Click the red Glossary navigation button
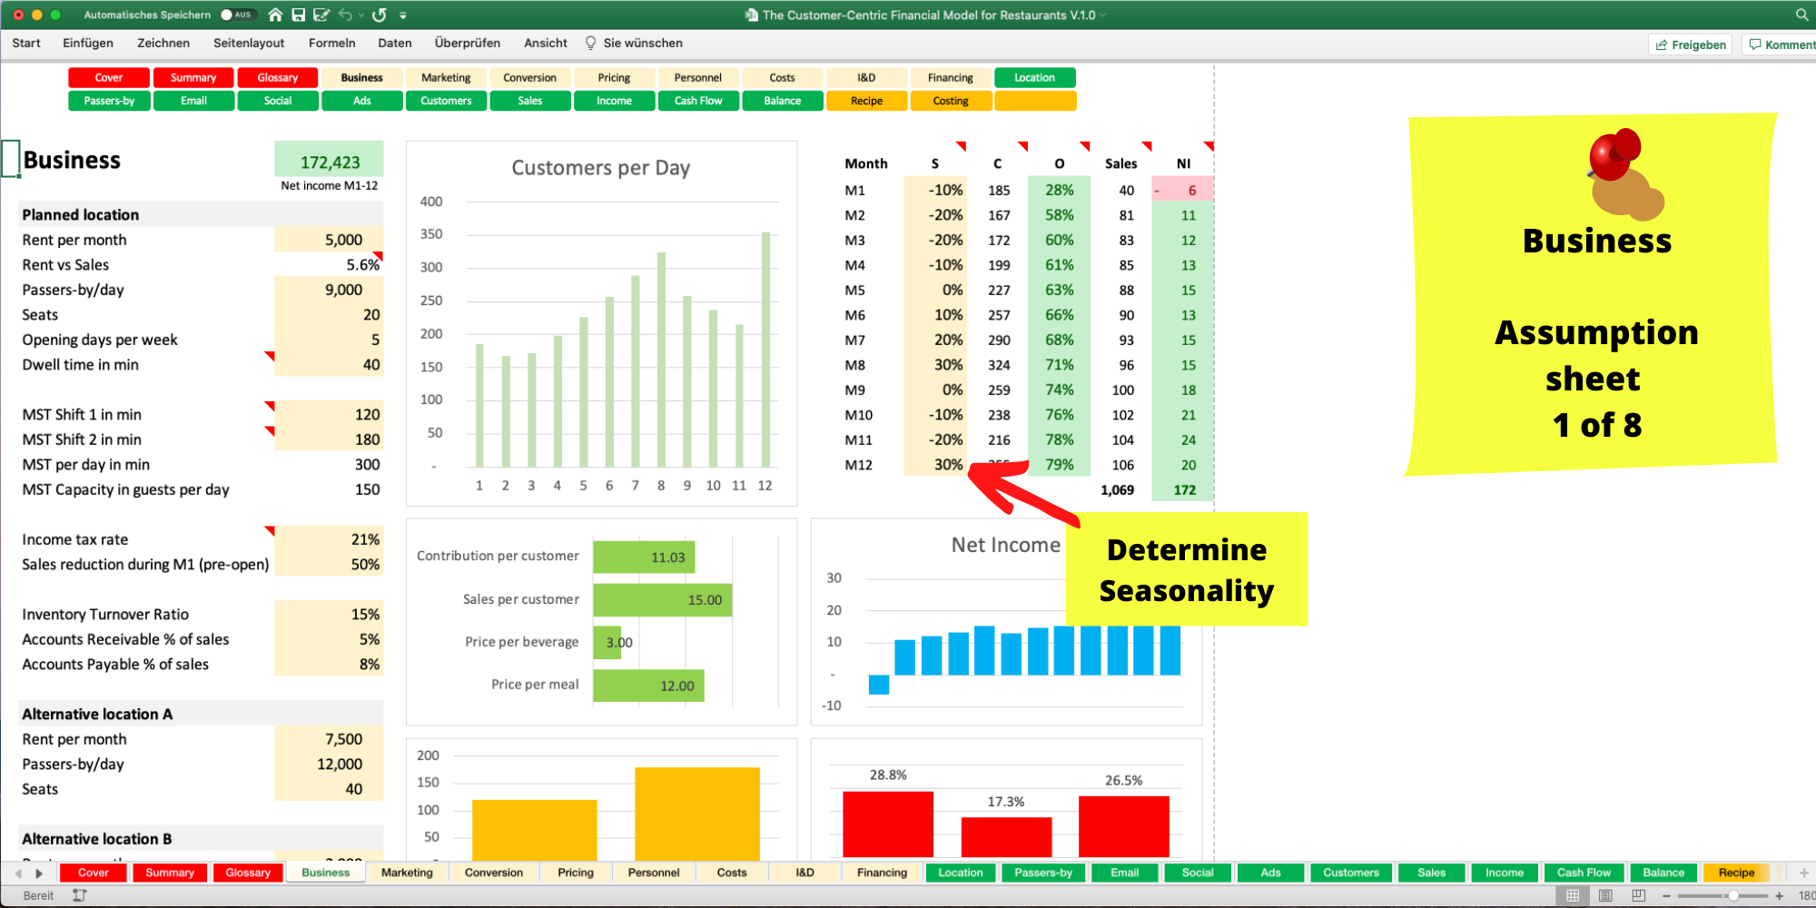This screenshot has width=1816, height=908. click(x=278, y=78)
